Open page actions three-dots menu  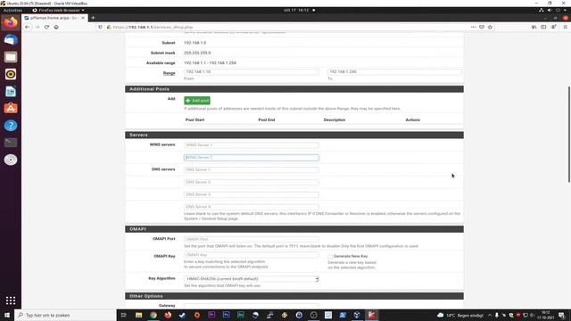473,27
